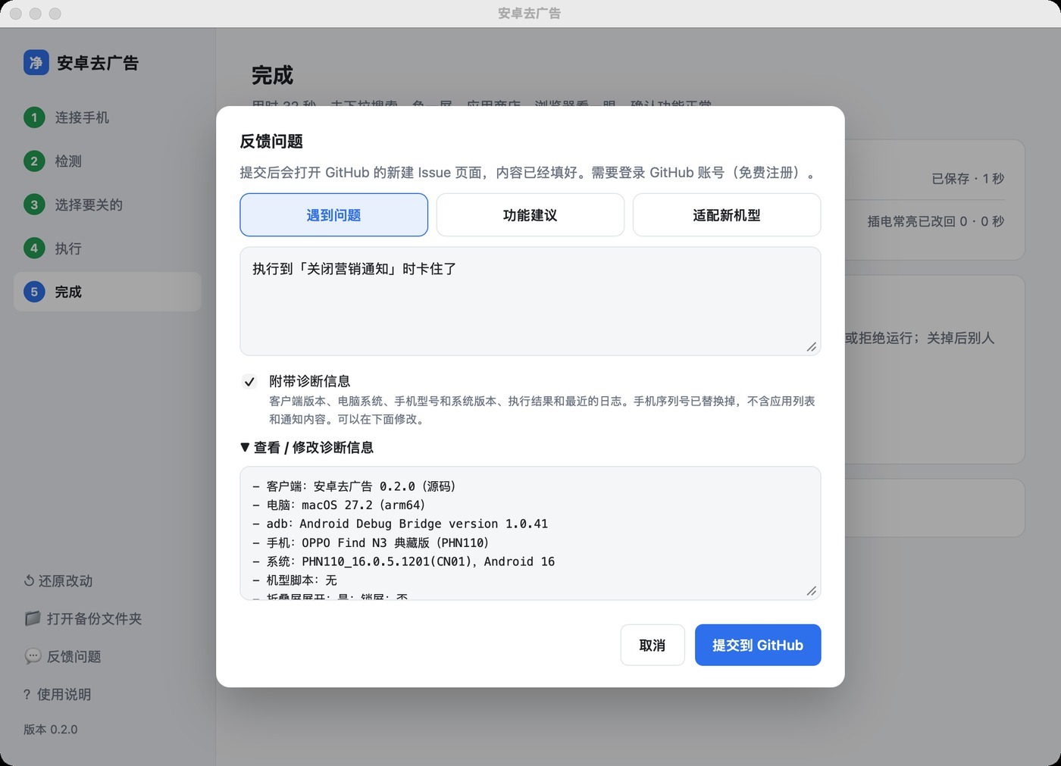Click the 打开备份文件夹 link text
The width and height of the screenshot is (1061, 766).
pyautogui.click(x=95, y=619)
